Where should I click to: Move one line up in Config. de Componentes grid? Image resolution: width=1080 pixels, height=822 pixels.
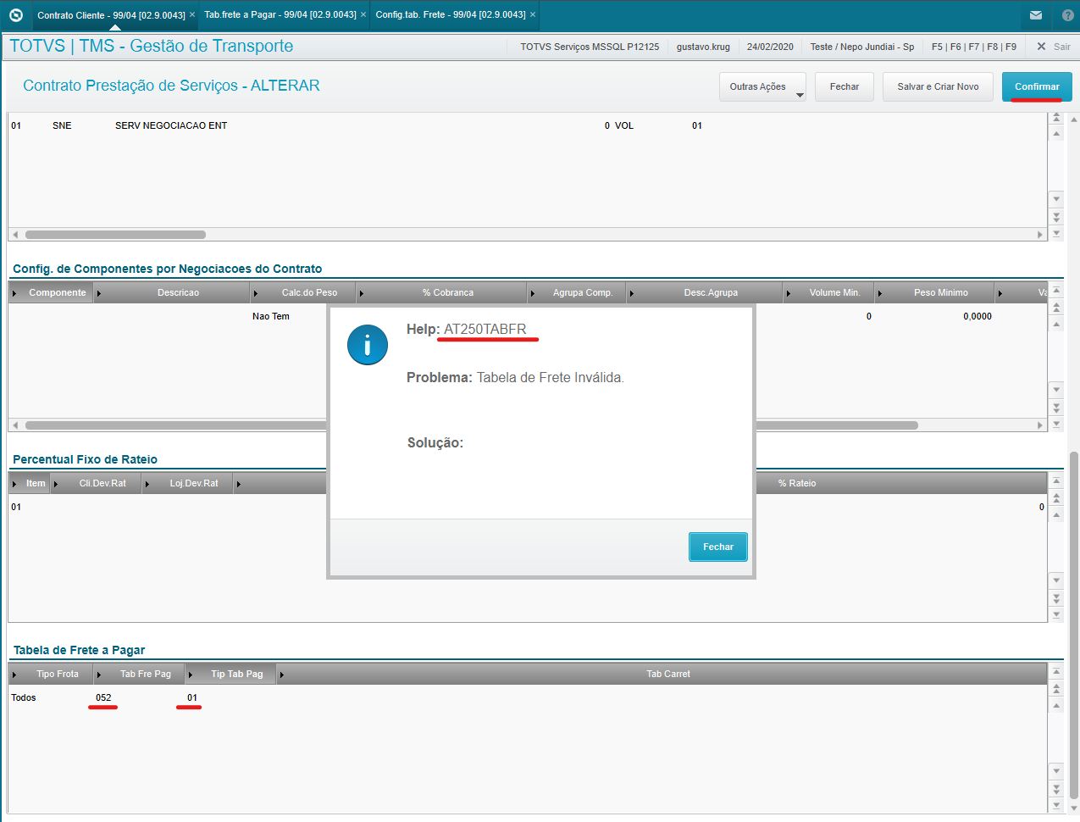click(x=1056, y=324)
